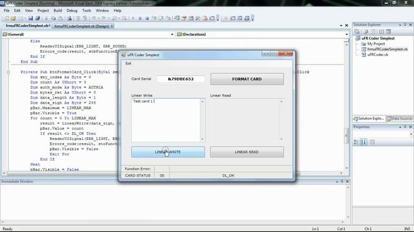Click the LINEAR WRITE button
414x232 pixels.
168,152
